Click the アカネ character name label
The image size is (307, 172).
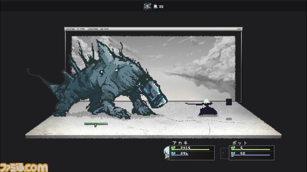point(180,143)
